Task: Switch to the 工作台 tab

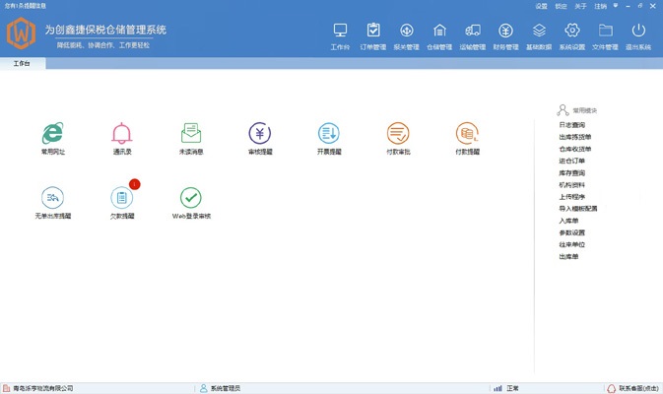Action: (x=21, y=64)
